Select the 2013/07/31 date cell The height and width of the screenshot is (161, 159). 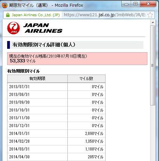click(x=37, y=87)
